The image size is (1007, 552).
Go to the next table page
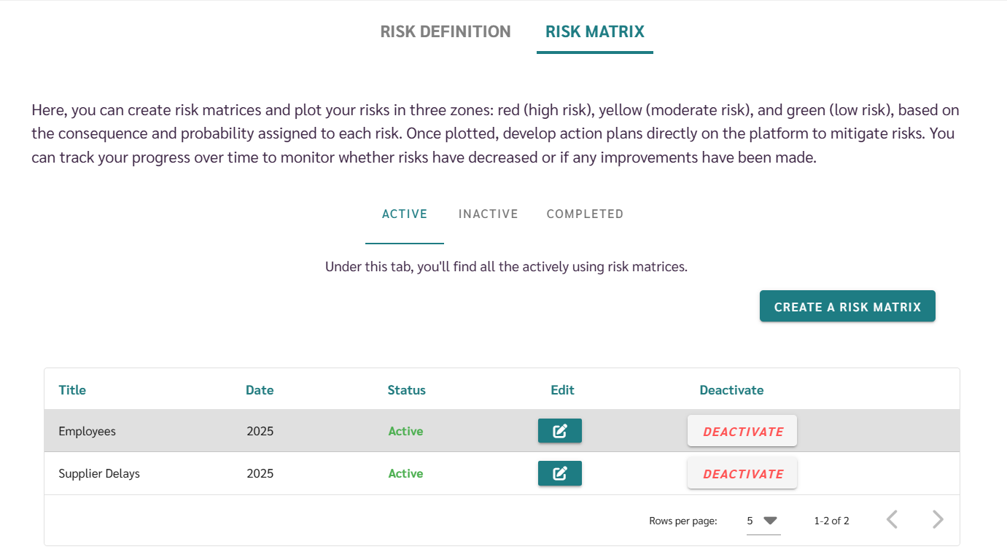click(x=938, y=519)
